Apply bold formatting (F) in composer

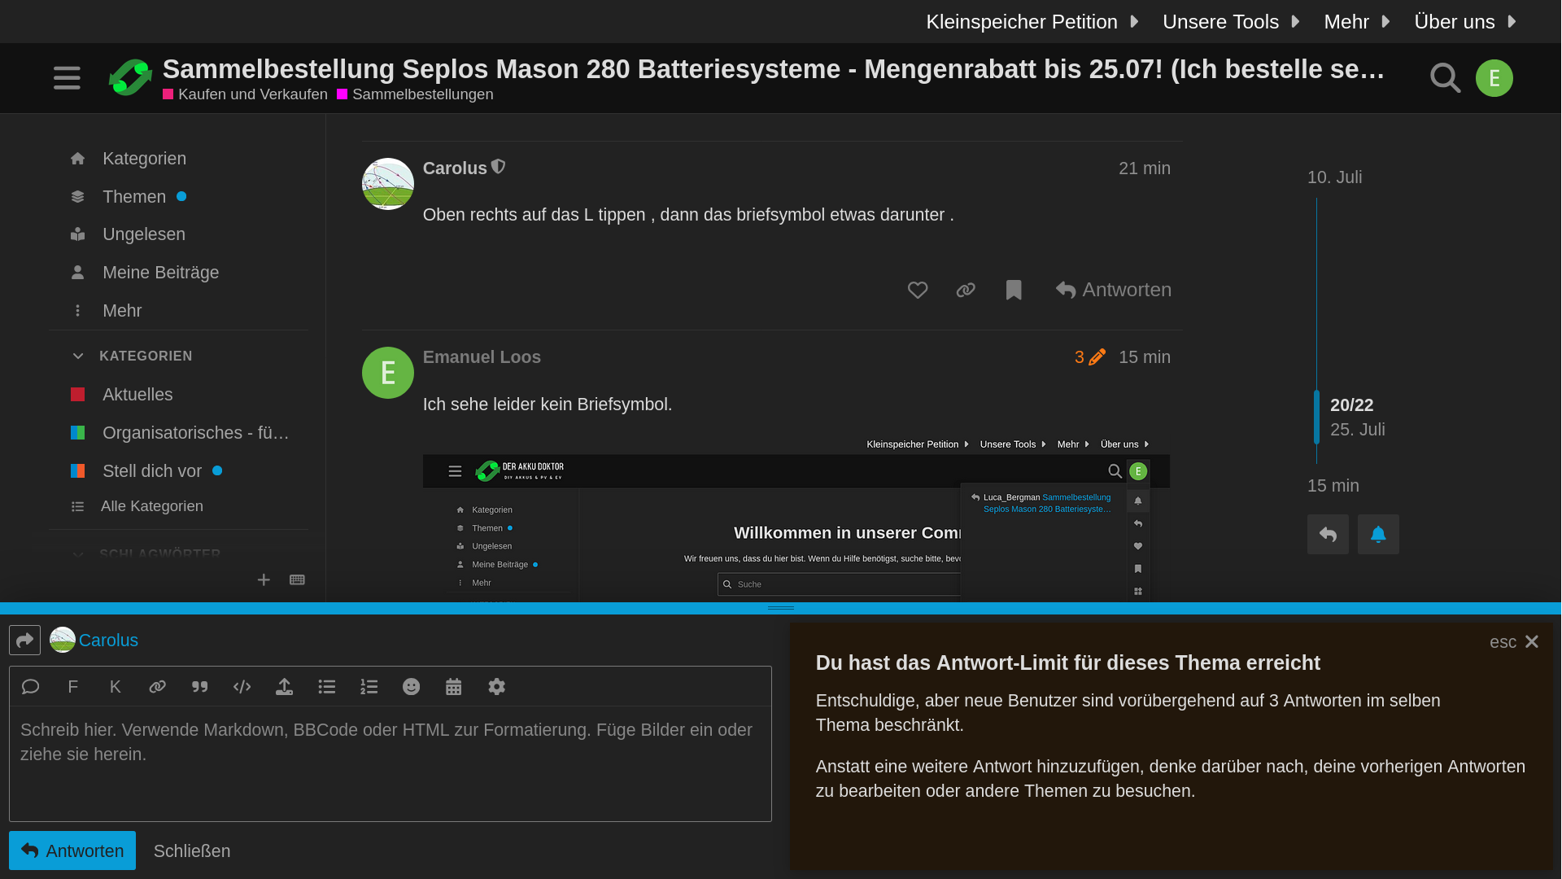(72, 687)
